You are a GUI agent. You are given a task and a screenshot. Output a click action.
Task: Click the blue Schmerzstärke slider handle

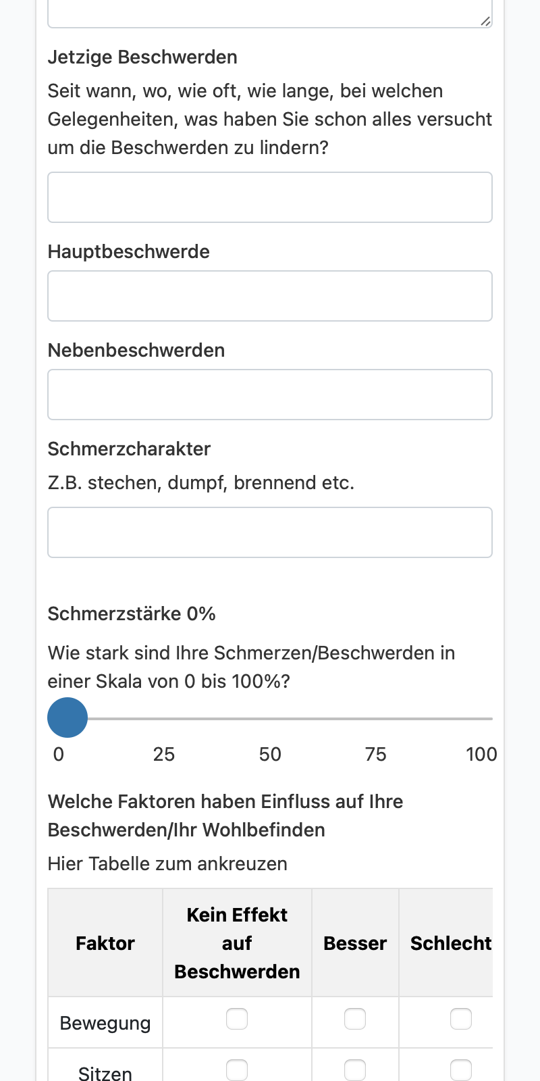pyautogui.click(x=67, y=718)
